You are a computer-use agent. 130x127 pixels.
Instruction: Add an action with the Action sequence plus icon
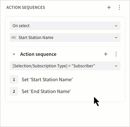tap(106, 54)
